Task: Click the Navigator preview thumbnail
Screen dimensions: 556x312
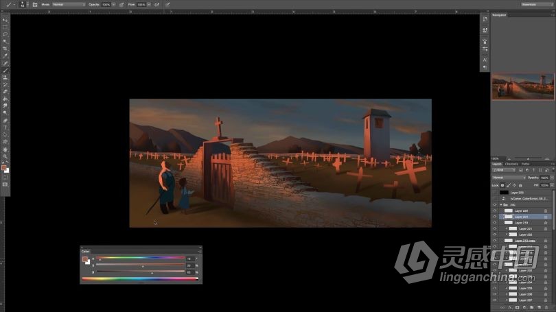Action: click(522, 86)
